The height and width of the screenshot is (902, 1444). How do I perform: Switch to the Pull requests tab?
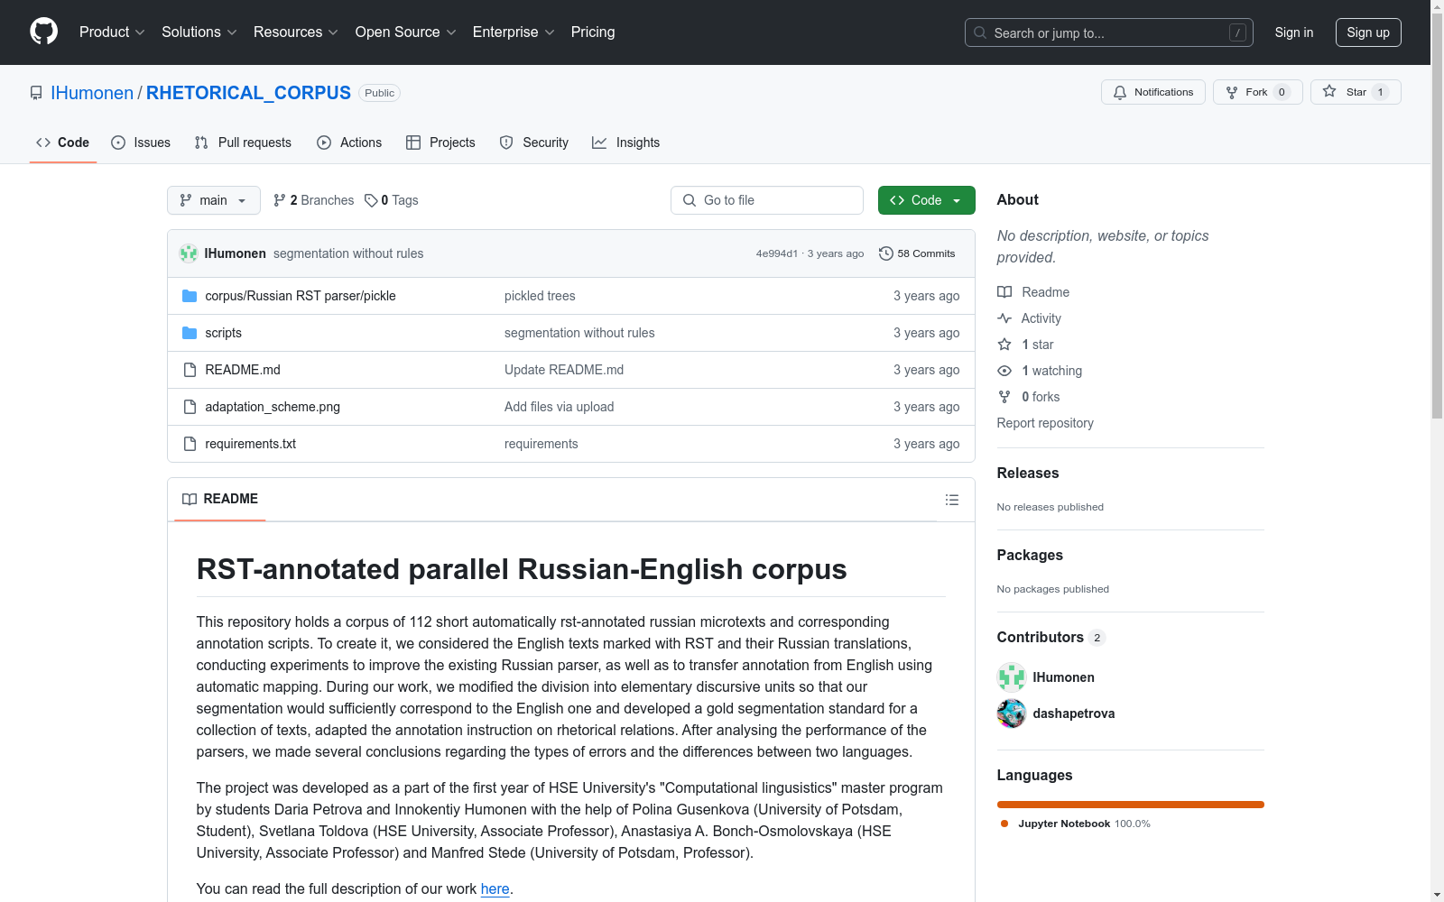tap(243, 143)
